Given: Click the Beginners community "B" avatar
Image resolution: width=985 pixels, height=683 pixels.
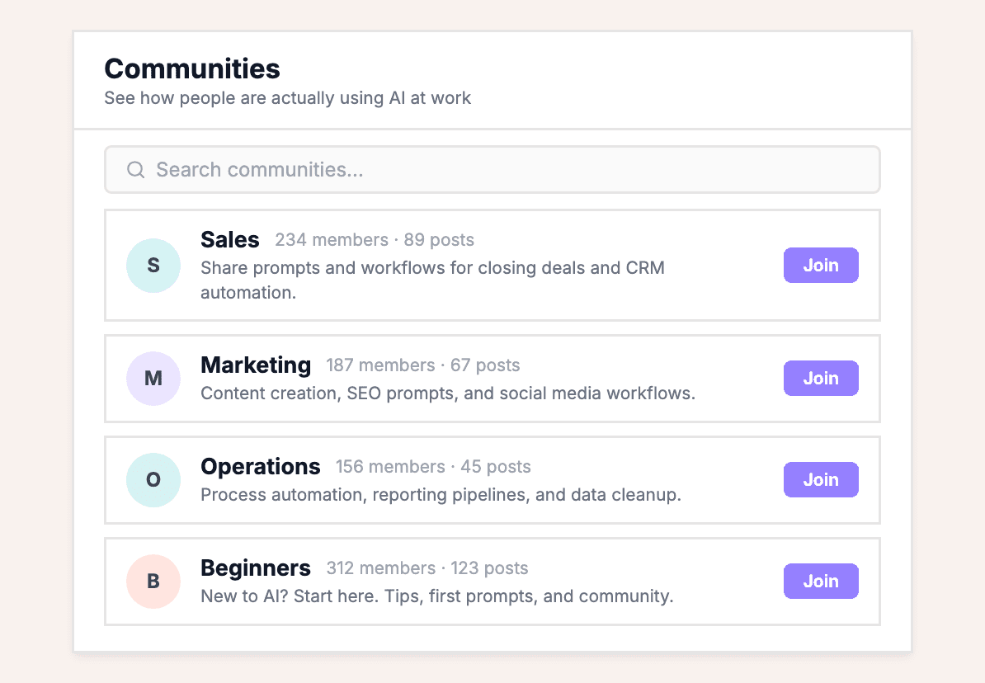Looking at the screenshot, I should (153, 582).
